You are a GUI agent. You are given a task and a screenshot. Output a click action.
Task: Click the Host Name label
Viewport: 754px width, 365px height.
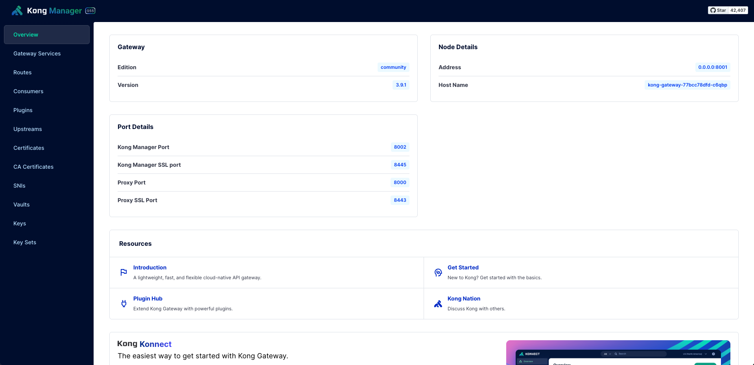click(453, 85)
